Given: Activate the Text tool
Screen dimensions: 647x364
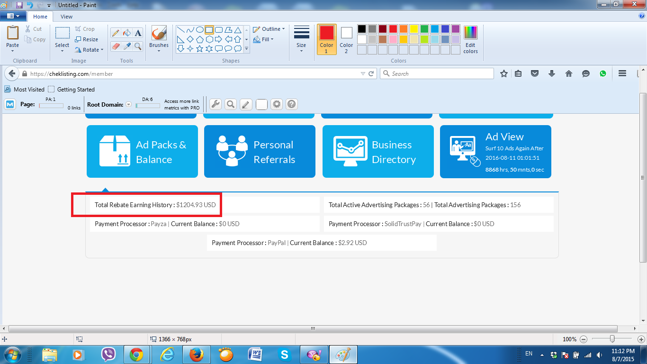Looking at the screenshot, I should pos(138,33).
